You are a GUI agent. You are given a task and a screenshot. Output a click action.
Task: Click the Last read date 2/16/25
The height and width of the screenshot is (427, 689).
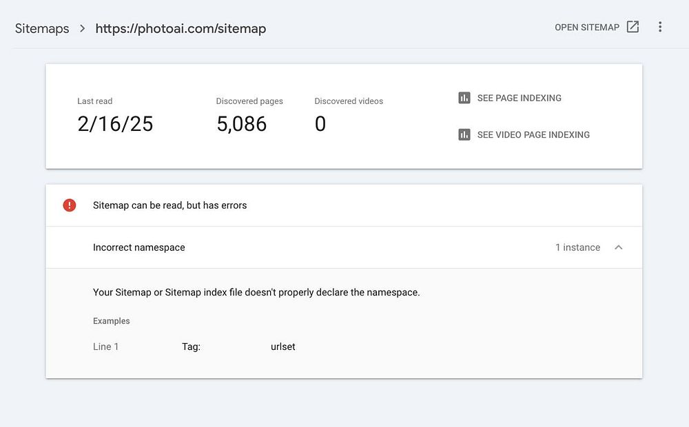coord(115,124)
